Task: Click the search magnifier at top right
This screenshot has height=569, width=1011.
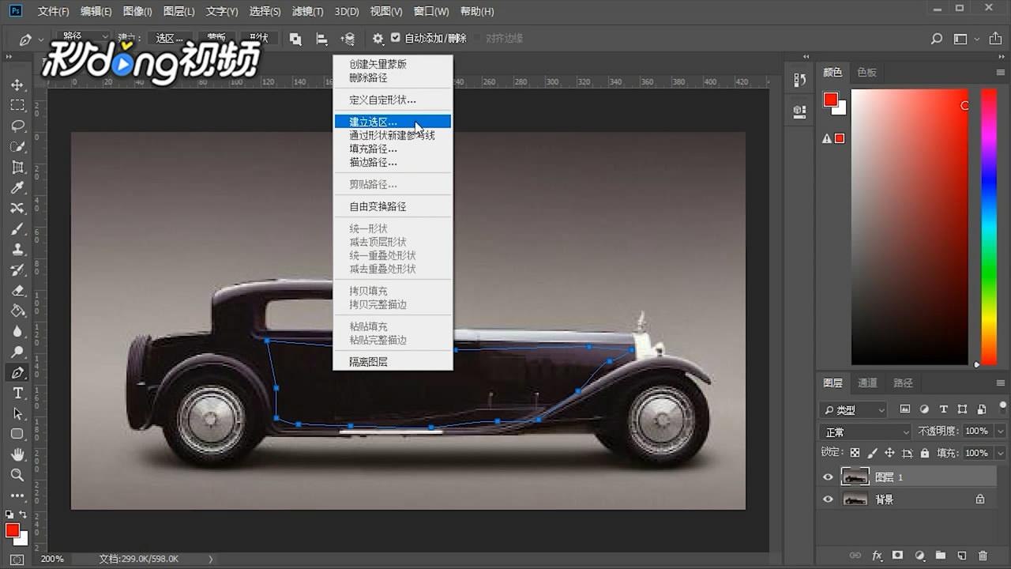Action: 937,38
